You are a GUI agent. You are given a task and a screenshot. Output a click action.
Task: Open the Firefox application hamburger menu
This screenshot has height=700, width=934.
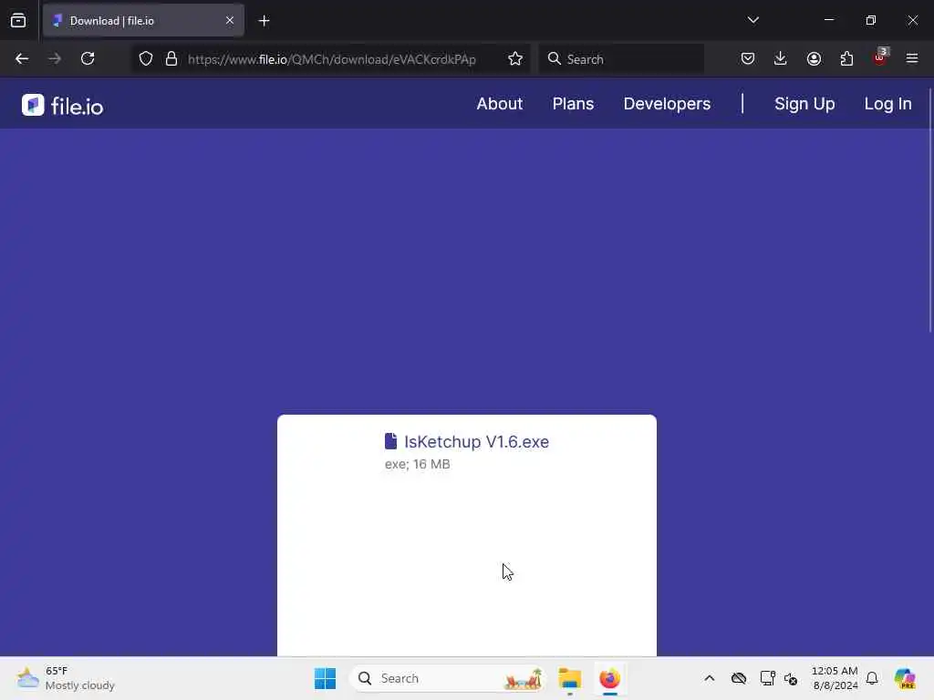[x=912, y=58]
